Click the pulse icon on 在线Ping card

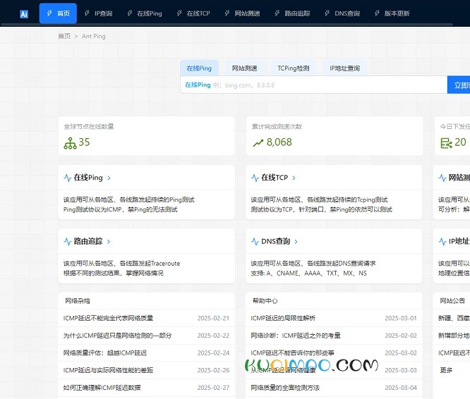68,178
